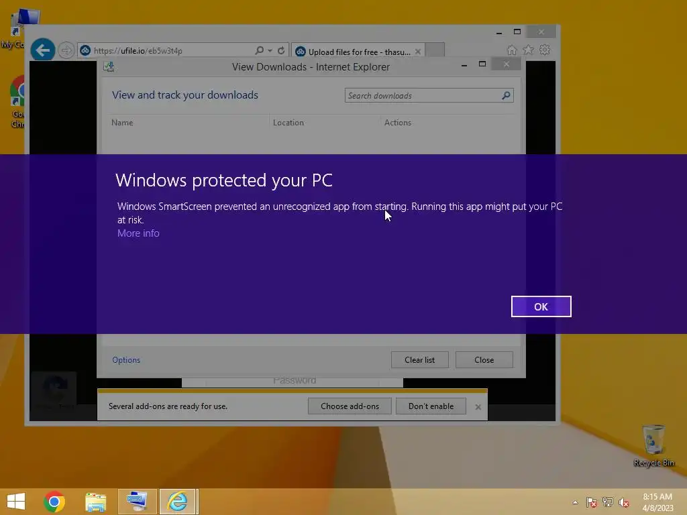Click the Password field on the ufile page

(293, 382)
